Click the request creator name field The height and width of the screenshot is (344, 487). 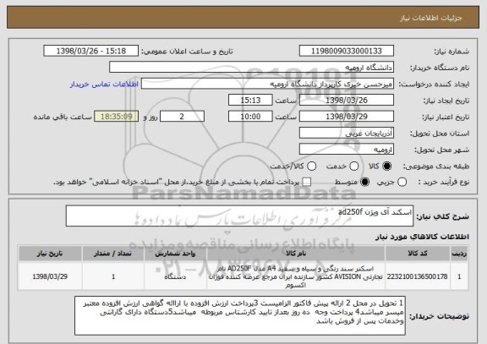pos(267,84)
